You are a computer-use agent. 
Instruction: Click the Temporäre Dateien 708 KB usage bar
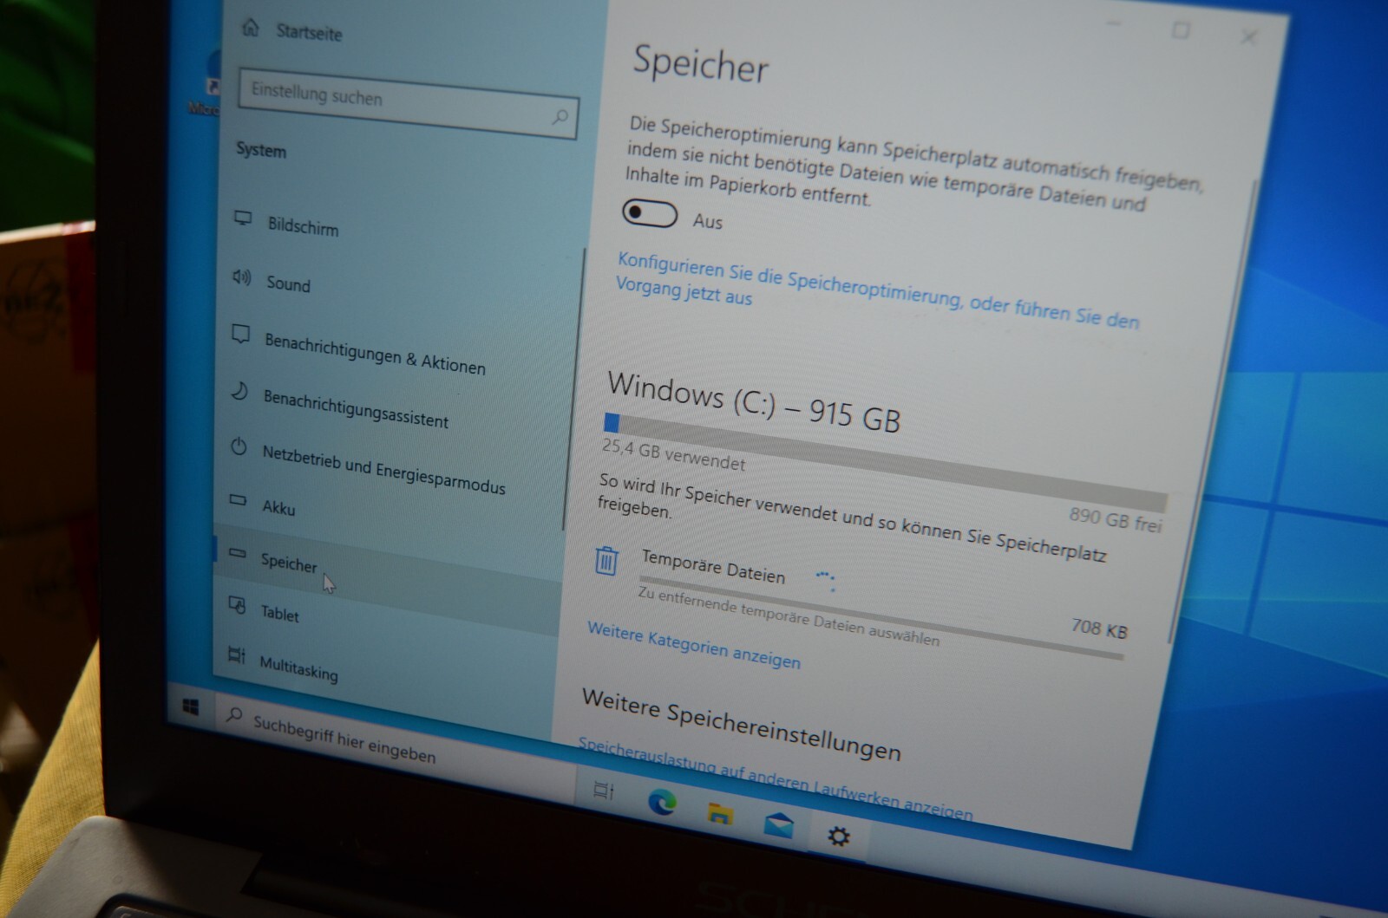881,617
